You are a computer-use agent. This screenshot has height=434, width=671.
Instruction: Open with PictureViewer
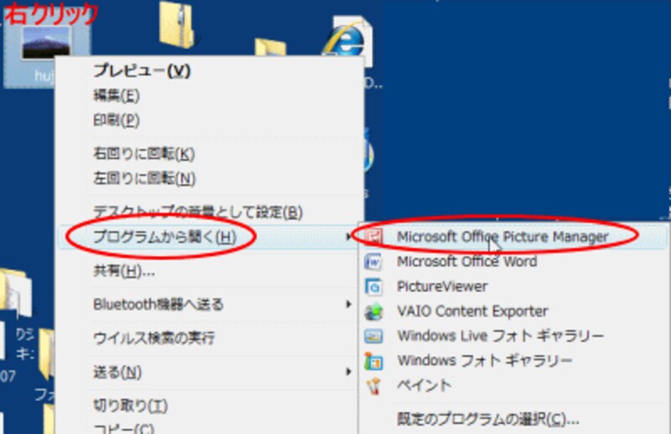tap(443, 286)
